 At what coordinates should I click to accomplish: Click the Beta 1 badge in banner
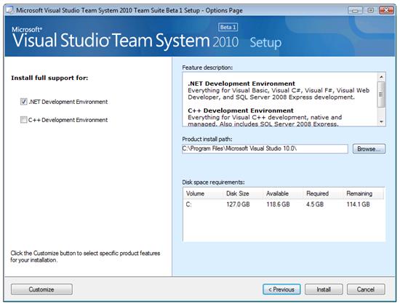pos(228,28)
